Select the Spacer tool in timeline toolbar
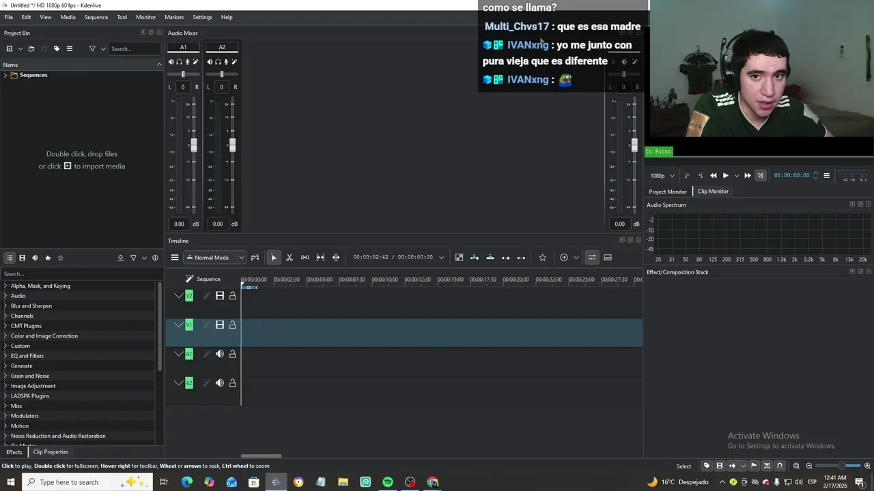Screen dimensions: 874x491 click(305, 257)
